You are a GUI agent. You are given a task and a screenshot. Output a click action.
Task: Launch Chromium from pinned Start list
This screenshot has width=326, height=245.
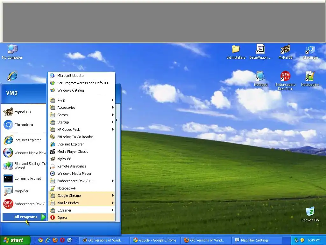tap(24, 125)
